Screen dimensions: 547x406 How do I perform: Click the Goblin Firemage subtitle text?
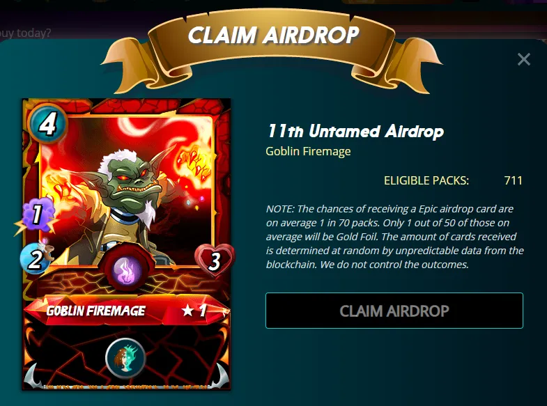308,151
